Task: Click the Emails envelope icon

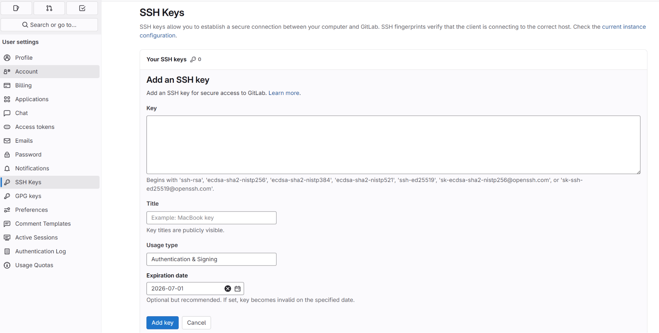Action: (7, 141)
